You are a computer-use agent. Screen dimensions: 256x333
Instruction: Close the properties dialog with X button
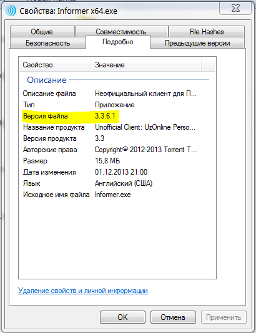pos(235,9)
